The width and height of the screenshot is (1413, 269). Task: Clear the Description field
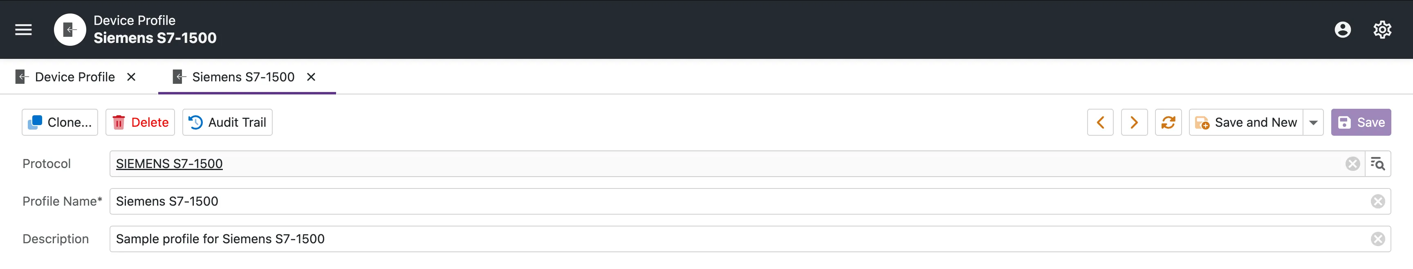click(1377, 239)
